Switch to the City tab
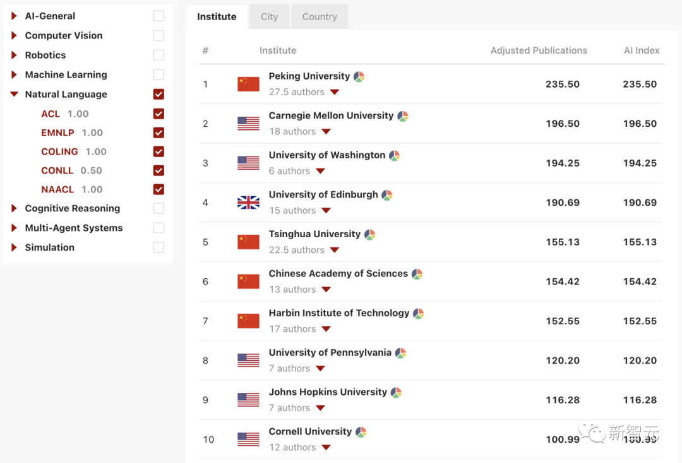 [269, 16]
